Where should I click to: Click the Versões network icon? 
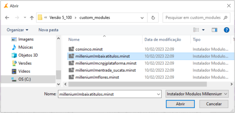(x=14, y=63)
